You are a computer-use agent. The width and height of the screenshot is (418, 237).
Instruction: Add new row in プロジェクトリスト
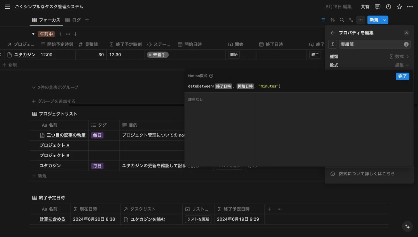(x=39, y=176)
